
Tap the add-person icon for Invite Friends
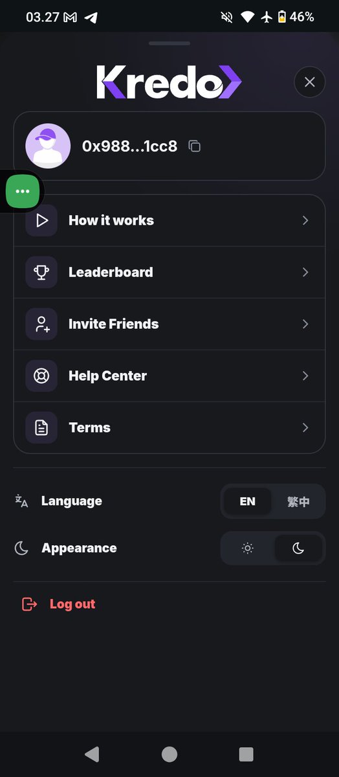tap(41, 324)
